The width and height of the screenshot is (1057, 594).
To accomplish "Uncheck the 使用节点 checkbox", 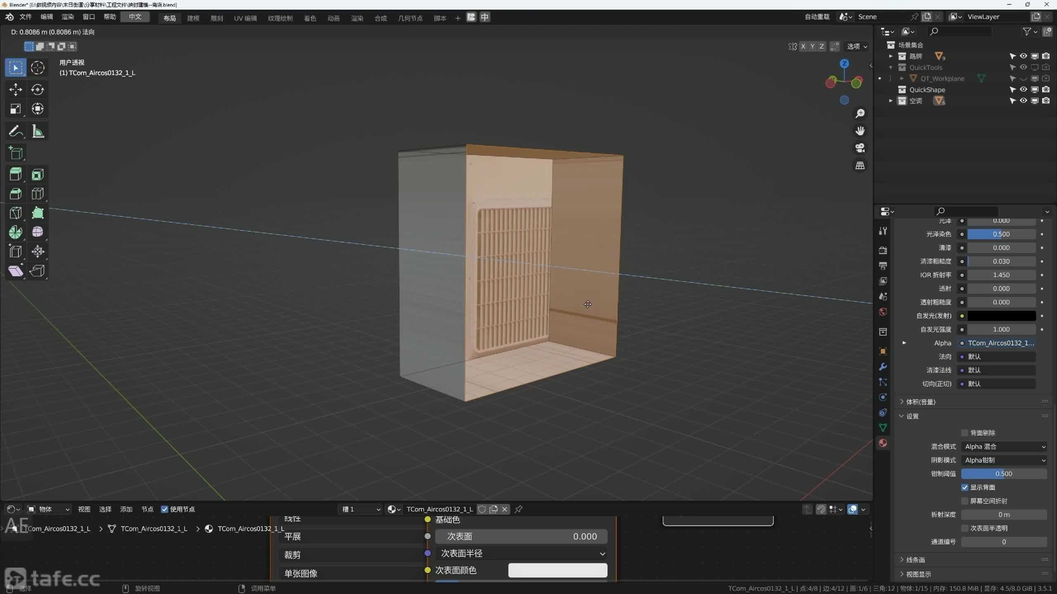I will [164, 509].
